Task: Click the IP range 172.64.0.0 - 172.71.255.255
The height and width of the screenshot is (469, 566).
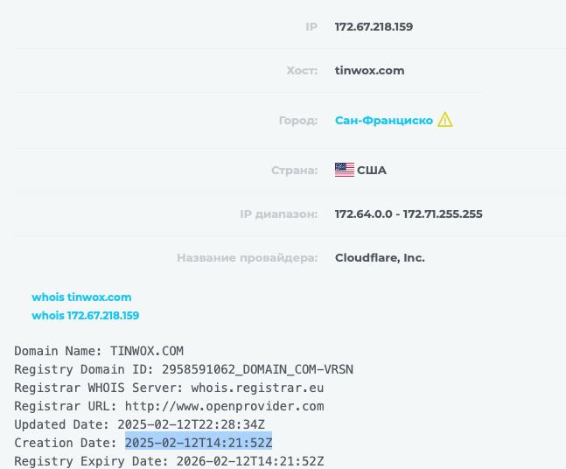Action: pyautogui.click(x=409, y=214)
